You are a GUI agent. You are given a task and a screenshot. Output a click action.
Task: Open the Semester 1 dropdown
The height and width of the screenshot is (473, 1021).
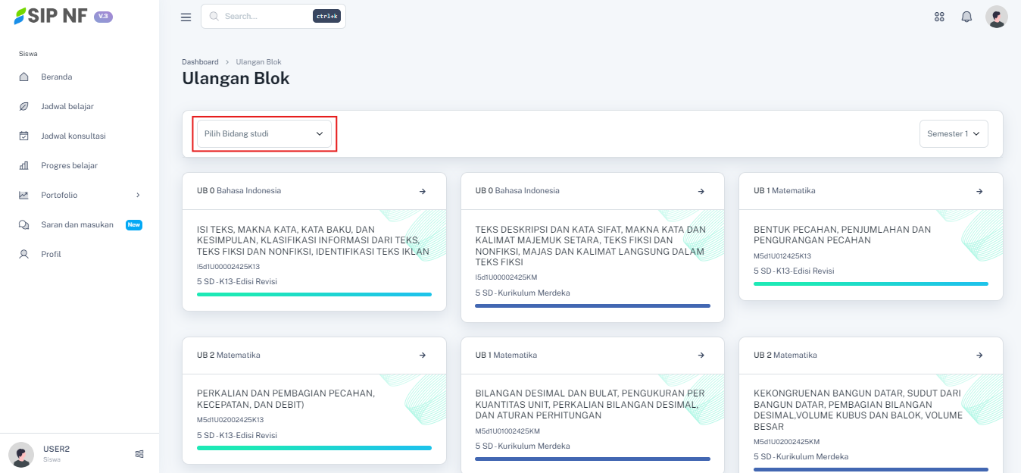point(953,133)
